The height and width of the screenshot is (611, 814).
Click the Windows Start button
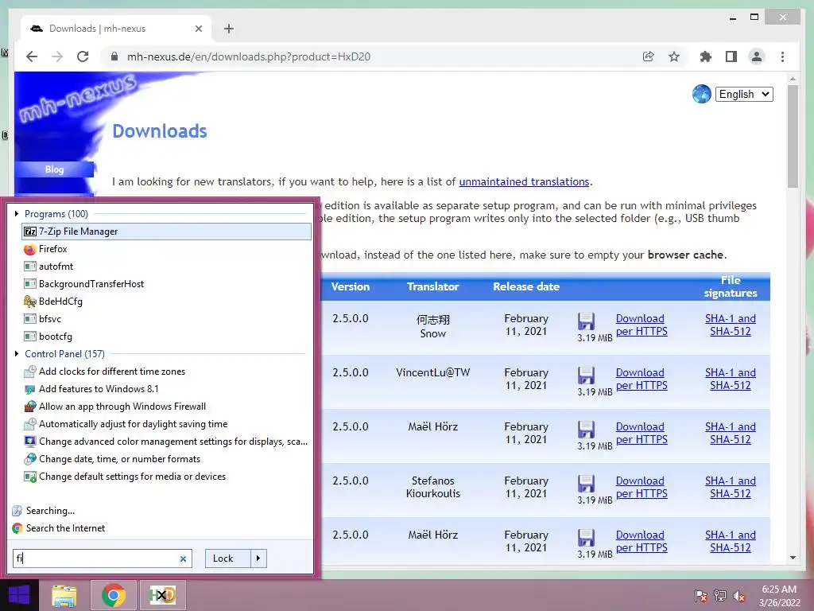(x=19, y=595)
